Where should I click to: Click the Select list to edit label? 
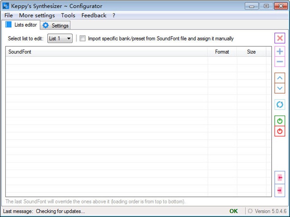[x=25, y=38]
